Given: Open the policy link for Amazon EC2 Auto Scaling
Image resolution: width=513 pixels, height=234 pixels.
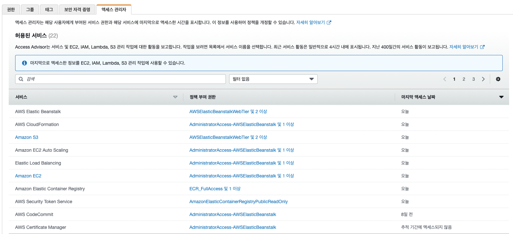Looking at the screenshot, I should [242, 150].
